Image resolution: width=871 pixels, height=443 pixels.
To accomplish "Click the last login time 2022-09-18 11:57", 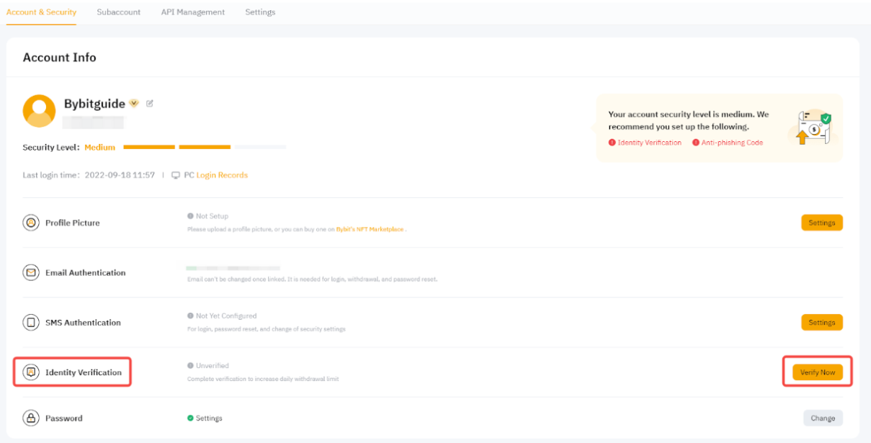I will (120, 175).
